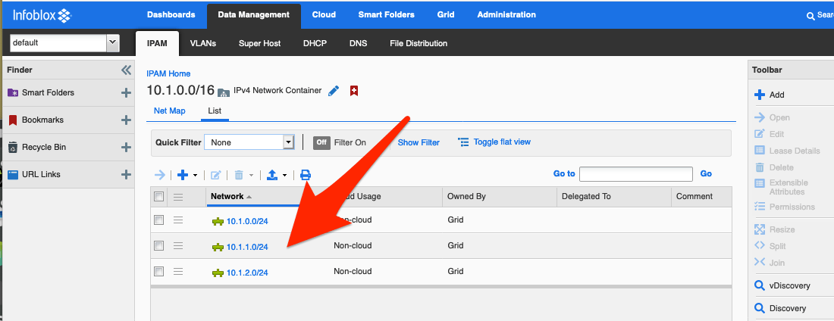The image size is (834, 321).
Task: Switch to the Super Host subtab
Action: pos(259,44)
